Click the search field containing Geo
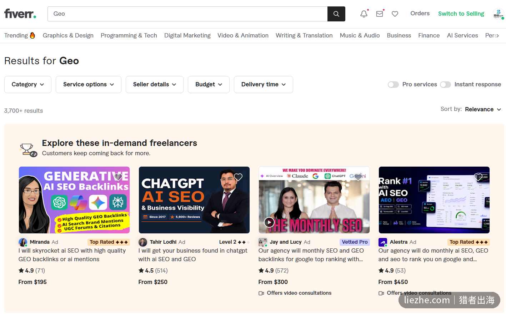Screen dimensions: 506x314 (187, 14)
